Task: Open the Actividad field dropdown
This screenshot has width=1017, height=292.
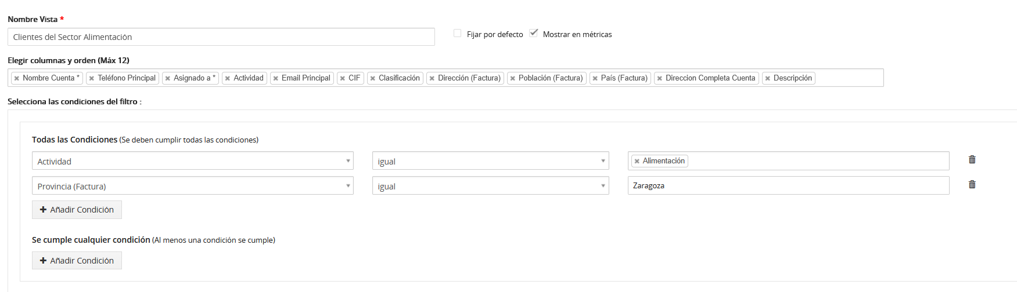Action: pyautogui.click(x=193, y=160)
